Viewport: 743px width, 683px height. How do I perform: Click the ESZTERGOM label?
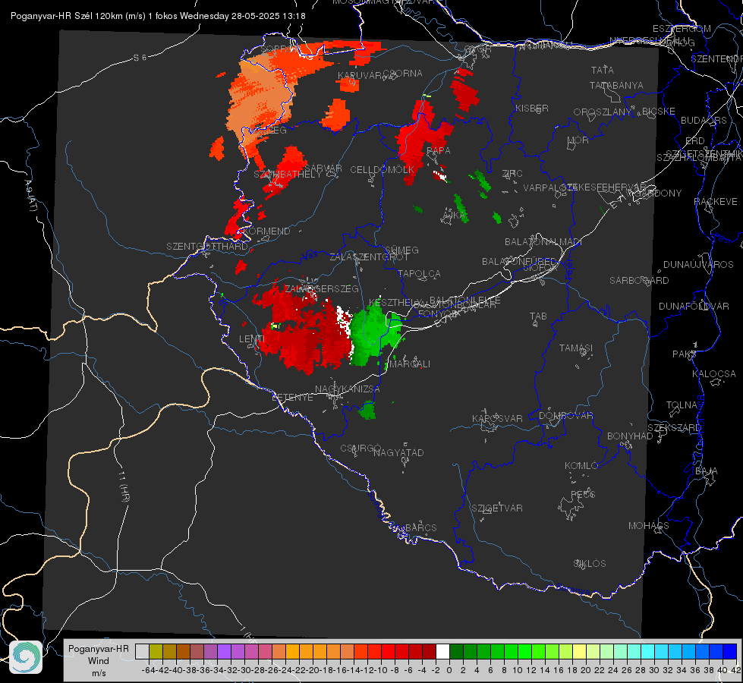pos(682,29)
